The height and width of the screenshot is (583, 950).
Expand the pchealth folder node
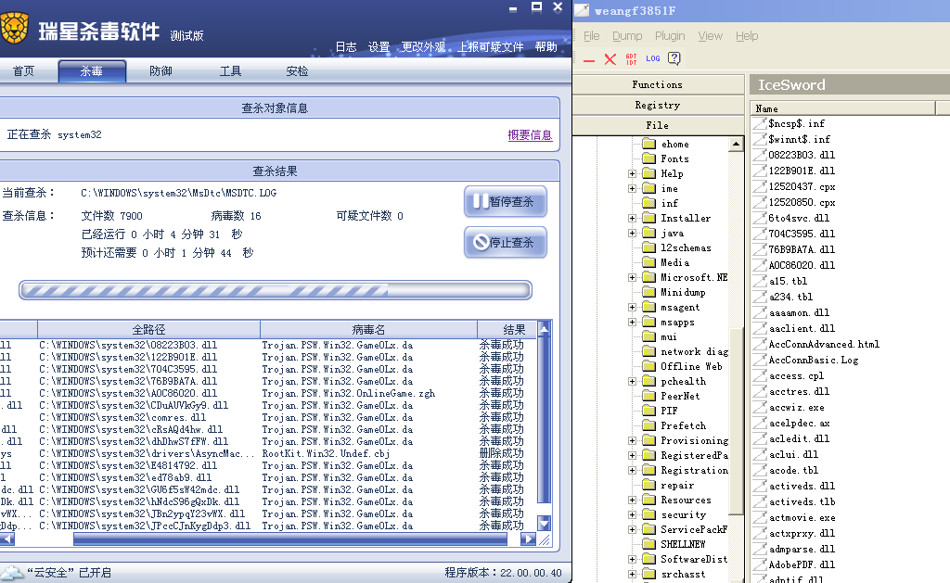[633, 381]
